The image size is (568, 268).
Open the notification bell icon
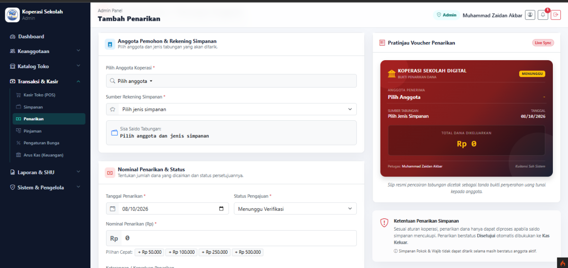543,15
